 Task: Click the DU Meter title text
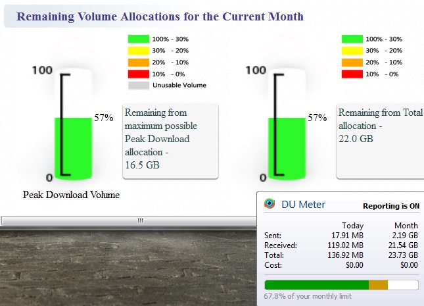pyautogui.click(x=303, y=205)
